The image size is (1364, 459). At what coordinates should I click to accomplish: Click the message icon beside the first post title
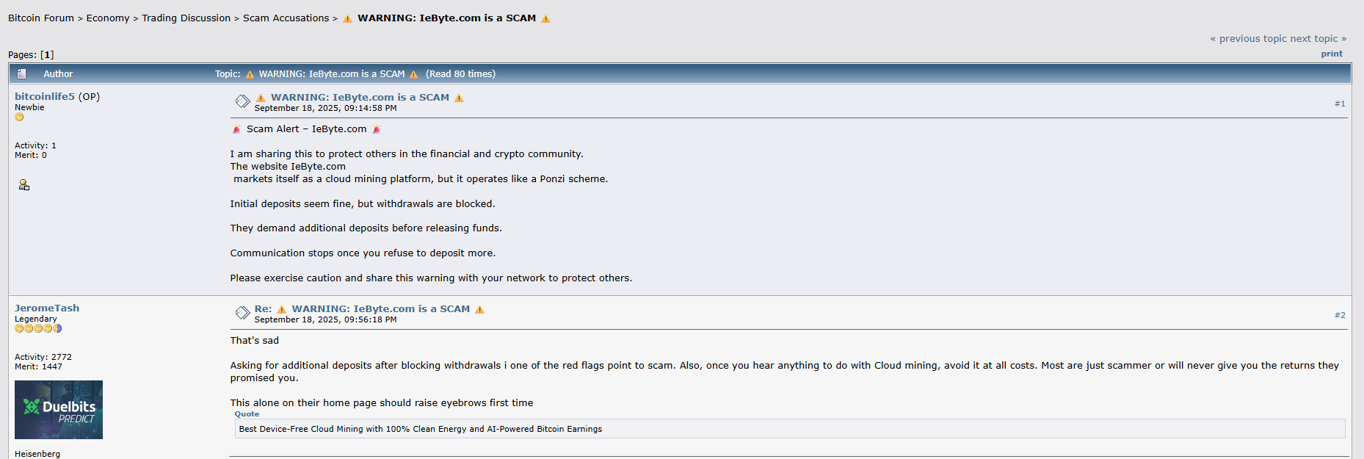point(242,101)
